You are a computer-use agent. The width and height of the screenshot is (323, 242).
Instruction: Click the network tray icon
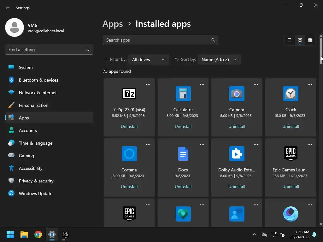274,234
